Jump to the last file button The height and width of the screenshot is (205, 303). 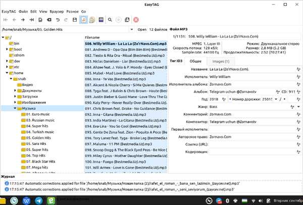(x=31, y=20)
